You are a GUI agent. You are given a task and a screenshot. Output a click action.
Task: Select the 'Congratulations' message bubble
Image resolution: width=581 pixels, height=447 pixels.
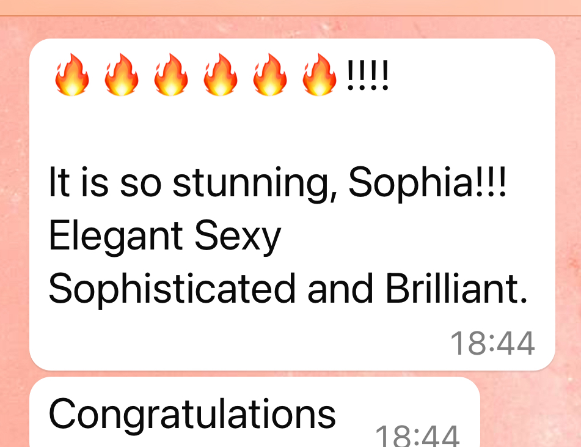[x=255, y=412]
